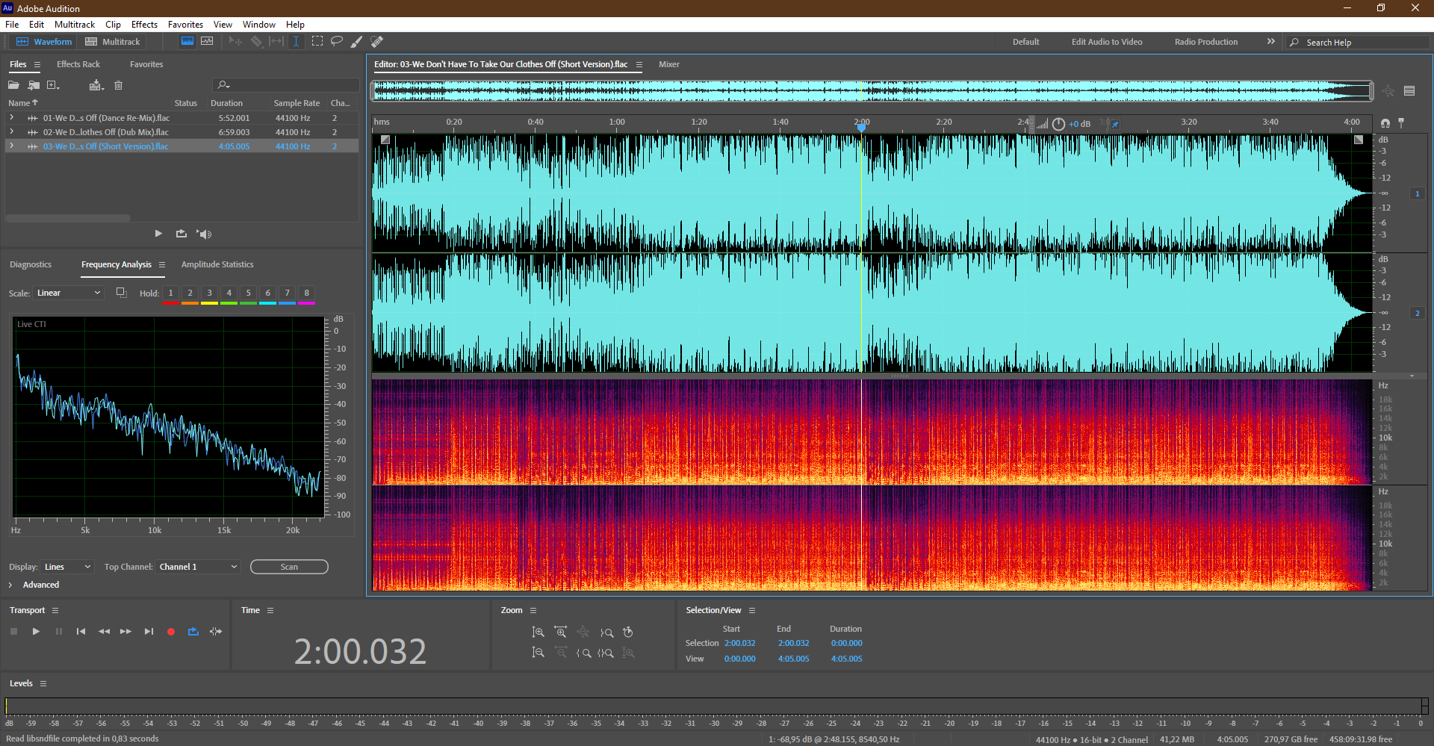Viewport: 1434px width, 746px height.
Task: Click the Skip Selection transport icon
Action: click(216, 632)
